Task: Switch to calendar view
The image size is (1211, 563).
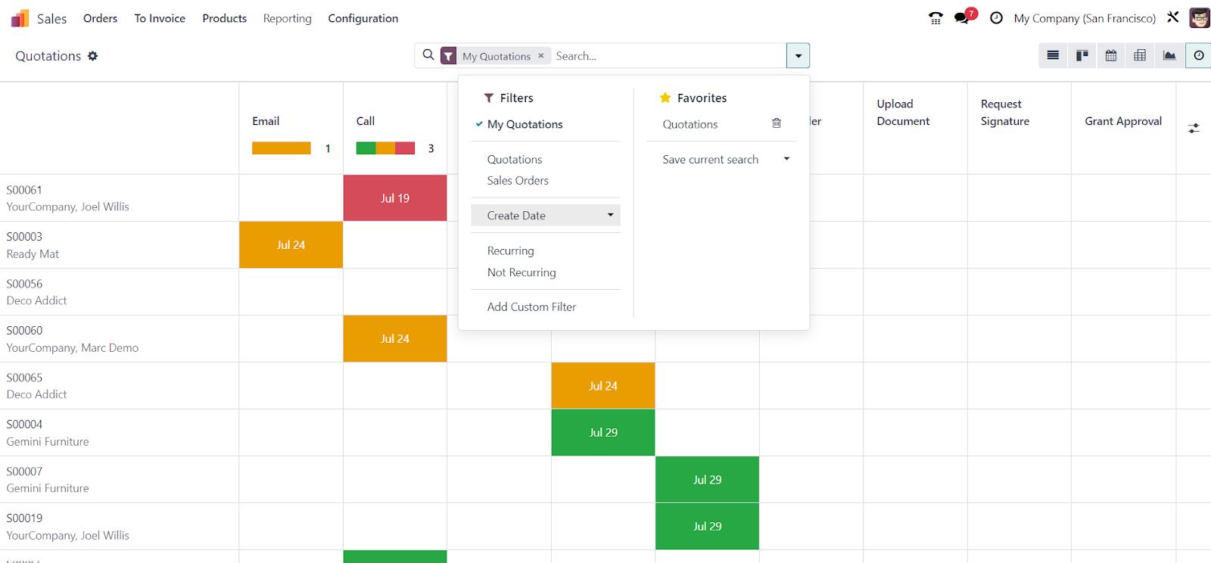Action: [x=1111, y=55]
